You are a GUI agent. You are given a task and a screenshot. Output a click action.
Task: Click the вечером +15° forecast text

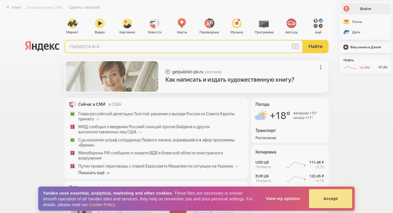point(305,113)
